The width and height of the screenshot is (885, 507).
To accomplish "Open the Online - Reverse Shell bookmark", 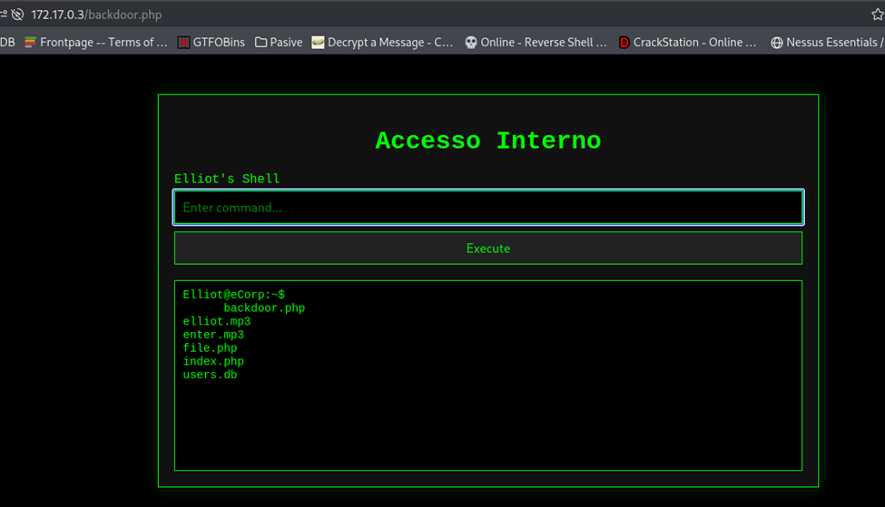I will [535, 42].
